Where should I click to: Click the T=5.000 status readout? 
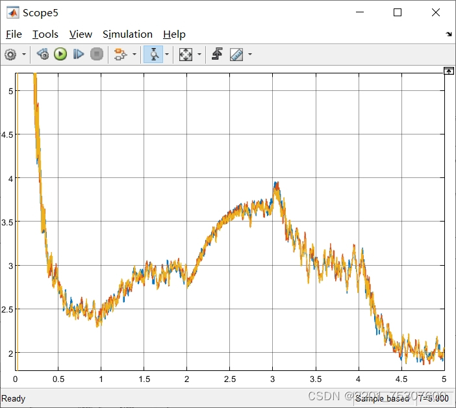[x=433, y=398]
